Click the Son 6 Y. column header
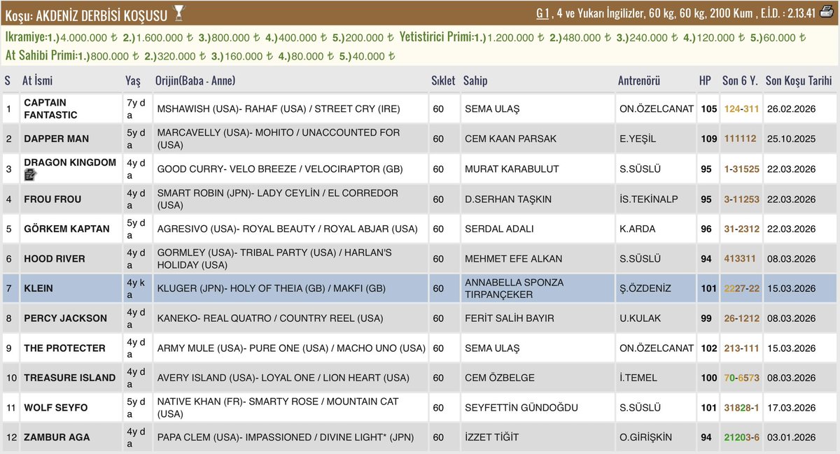This screenshot has height=454, width=840. click(x=740, y=80)
